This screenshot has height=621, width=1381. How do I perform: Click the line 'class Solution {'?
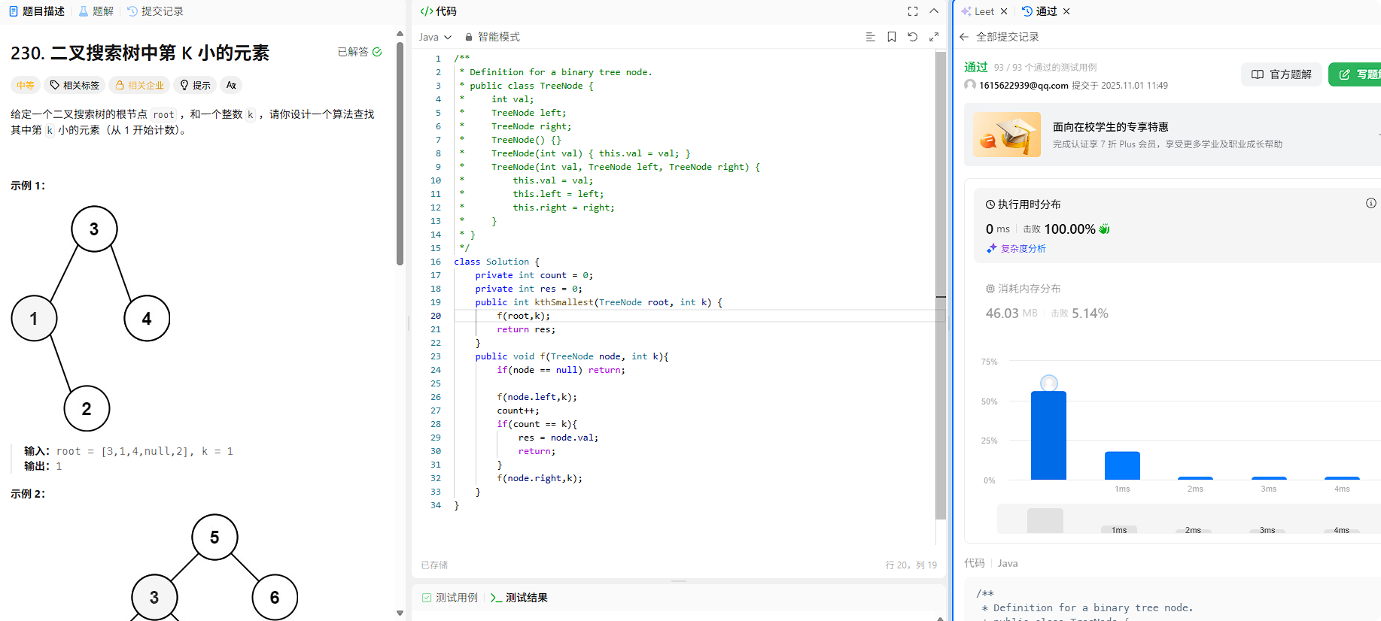pos(497,262)
